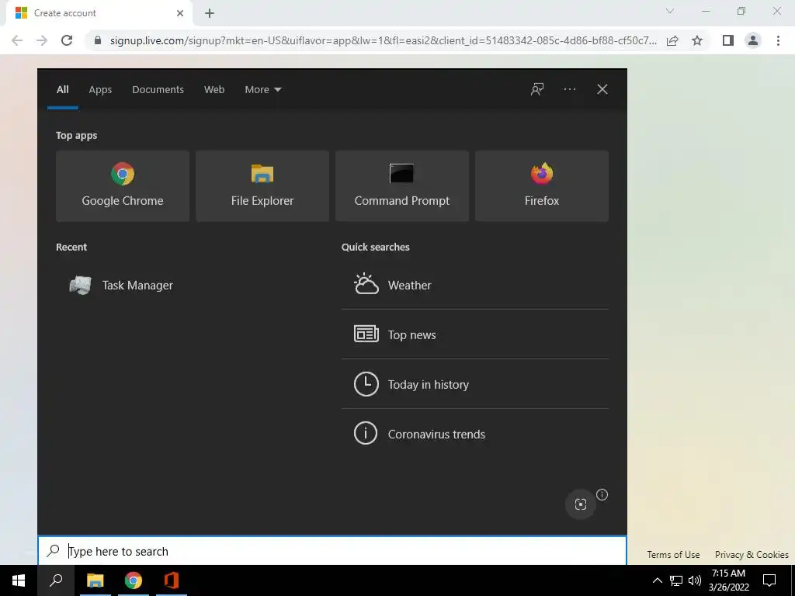Launch Firefox from Top apps
The width and height of the screenshot is (795, 596).
click(541, 185)
